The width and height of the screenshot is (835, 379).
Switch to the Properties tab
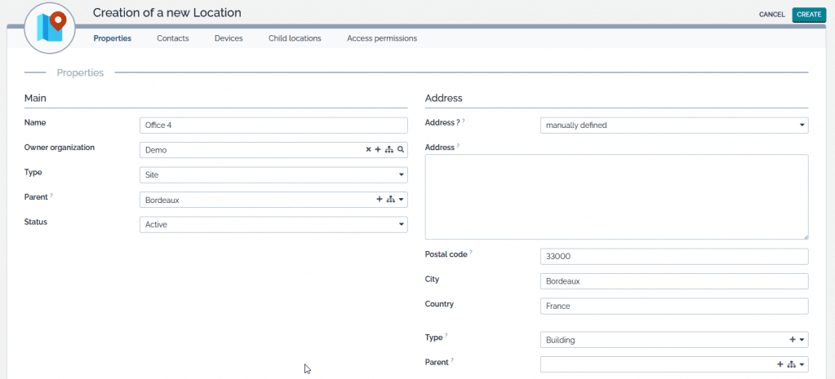click(x=113, y=38)
